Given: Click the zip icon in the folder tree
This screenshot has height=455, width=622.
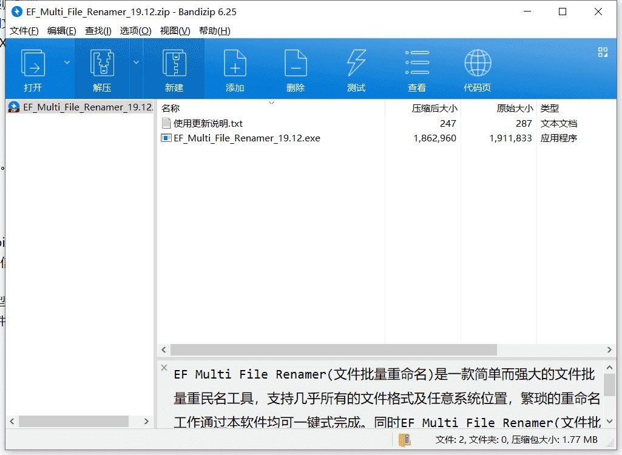Looking at the screenshot, I should click(14, 107).
